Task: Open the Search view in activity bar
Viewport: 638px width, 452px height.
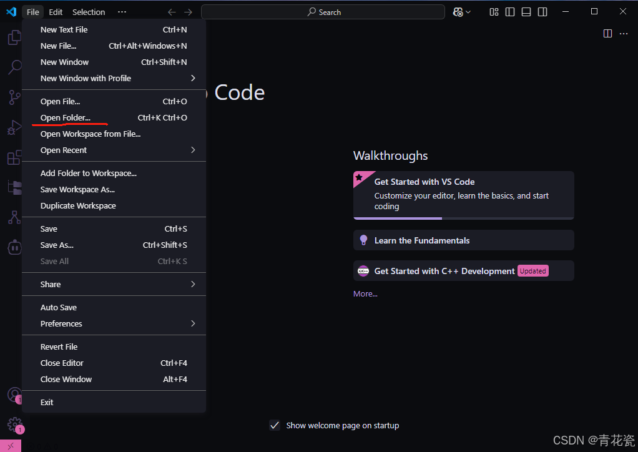Action: tap(14, 67)
